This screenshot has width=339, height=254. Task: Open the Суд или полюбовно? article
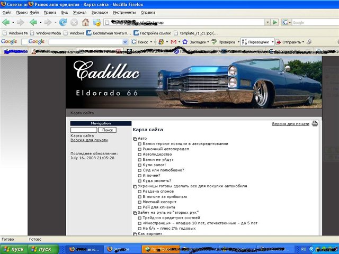pos(163,170)
